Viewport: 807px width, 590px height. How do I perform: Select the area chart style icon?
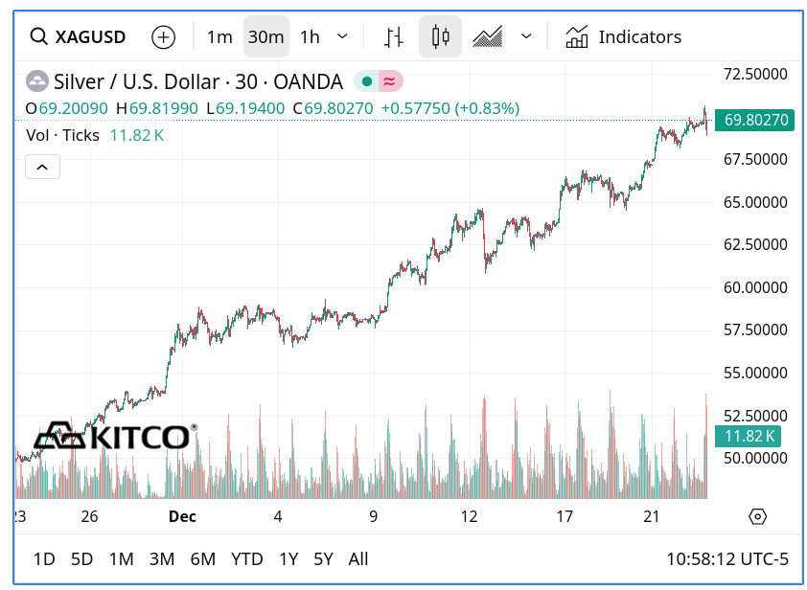[x=488, y=37]
